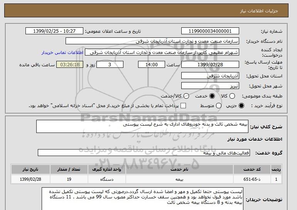Click the شرح کلی نیاز text area
Image resolution: width=297 pixels, height=210 pixels.
click(x=142, y=126)
